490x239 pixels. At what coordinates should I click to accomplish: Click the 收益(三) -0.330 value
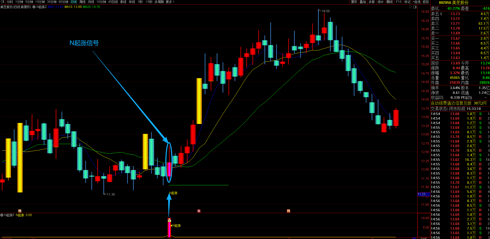tap(455, 97)
